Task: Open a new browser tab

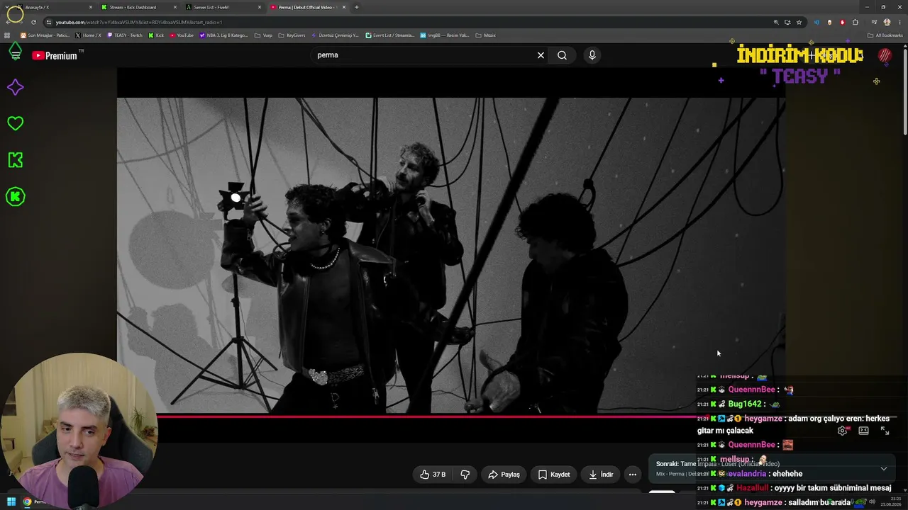Action: pyautogui.click(x=356, y=7)
